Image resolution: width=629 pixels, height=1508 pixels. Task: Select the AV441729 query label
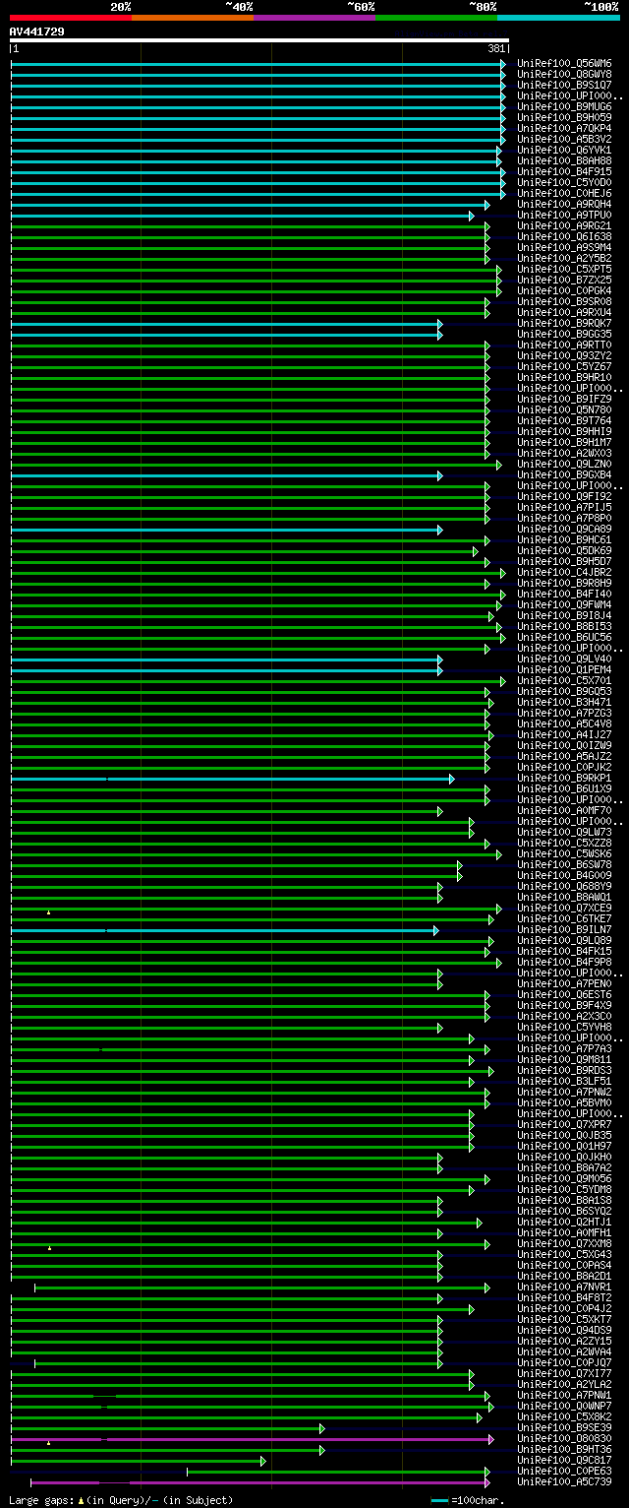point(37,31)
